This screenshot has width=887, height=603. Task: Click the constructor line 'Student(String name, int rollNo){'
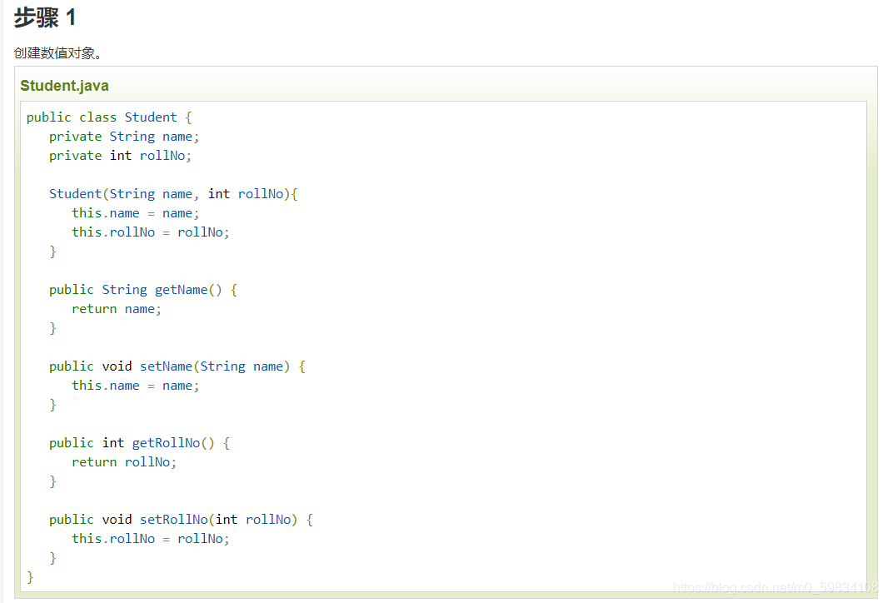point(173,194)
